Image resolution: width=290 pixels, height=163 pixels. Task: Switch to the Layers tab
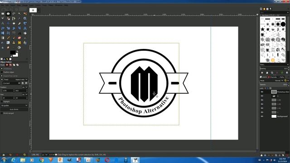tap(263, 77)
